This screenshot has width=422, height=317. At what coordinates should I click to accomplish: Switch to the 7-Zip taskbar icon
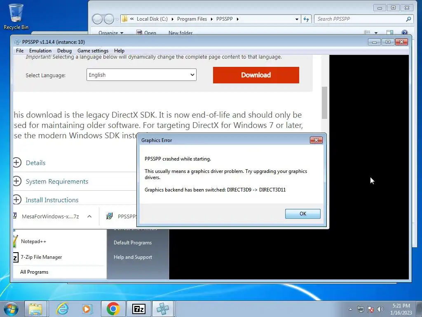pyautogui.click(x=139, y=309)
